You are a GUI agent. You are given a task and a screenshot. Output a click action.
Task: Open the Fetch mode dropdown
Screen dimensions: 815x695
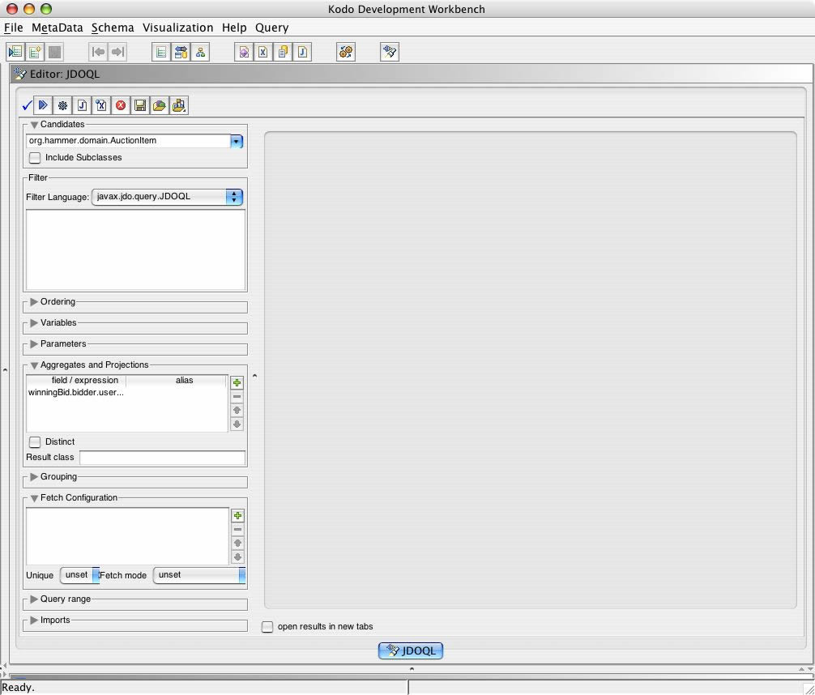click(199, 575)
